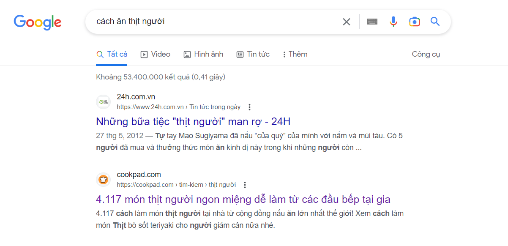Click the cookpad.com favicon

[103, 180]
